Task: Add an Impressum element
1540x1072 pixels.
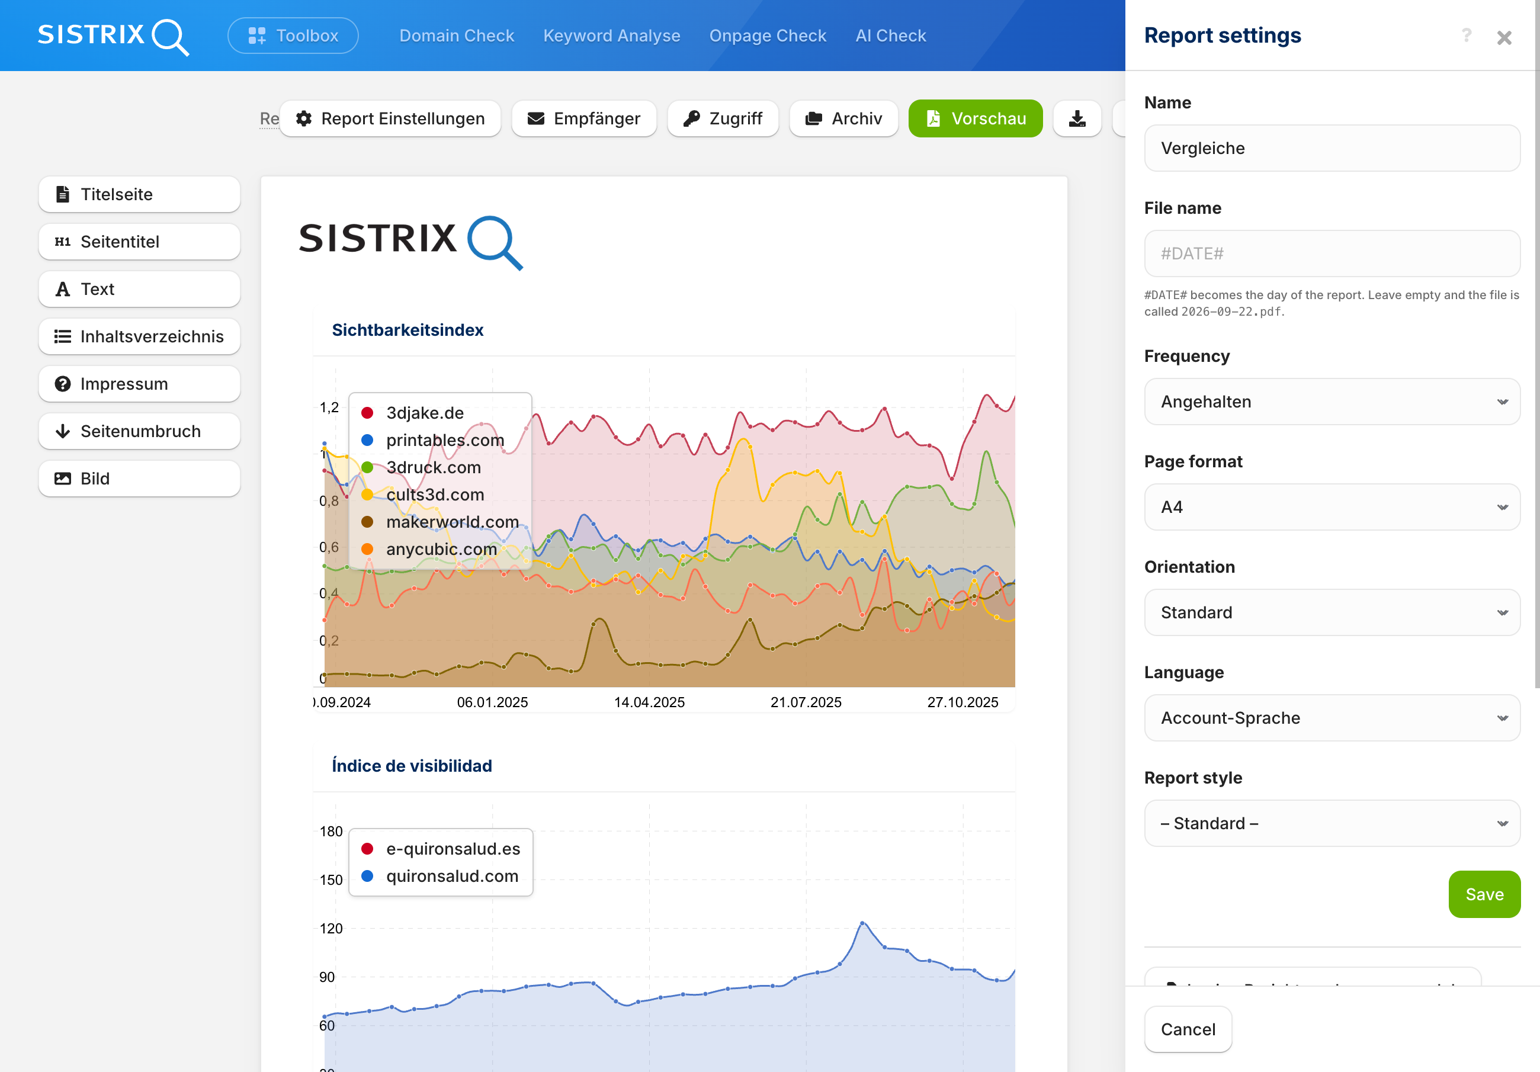Action: click(x=140, y=384)
